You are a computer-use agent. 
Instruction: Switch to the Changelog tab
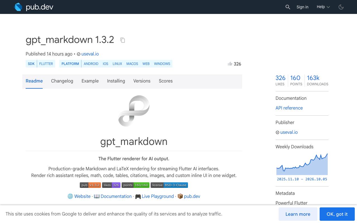coord(62,81)
